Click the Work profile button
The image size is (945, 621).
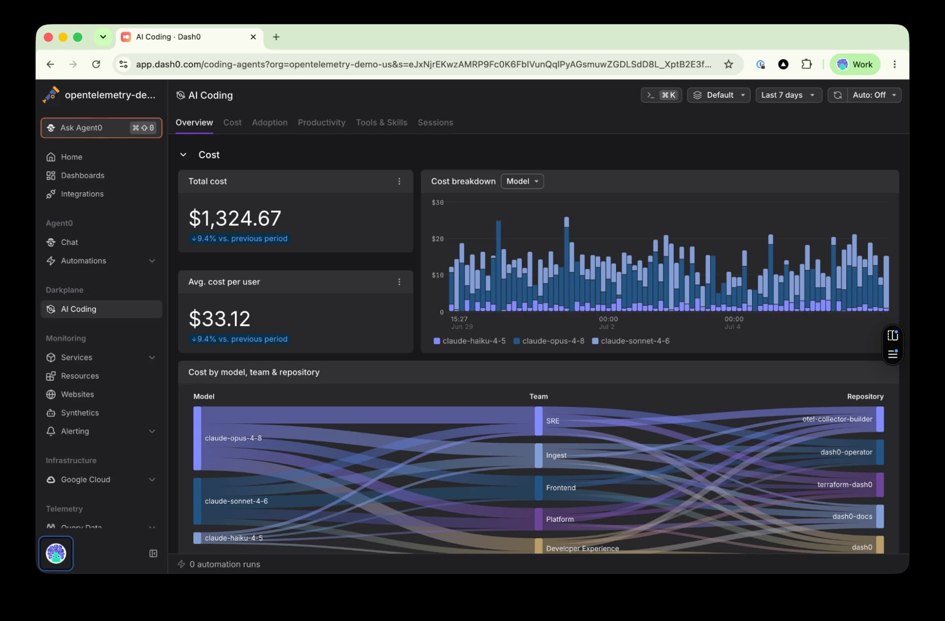855,64
